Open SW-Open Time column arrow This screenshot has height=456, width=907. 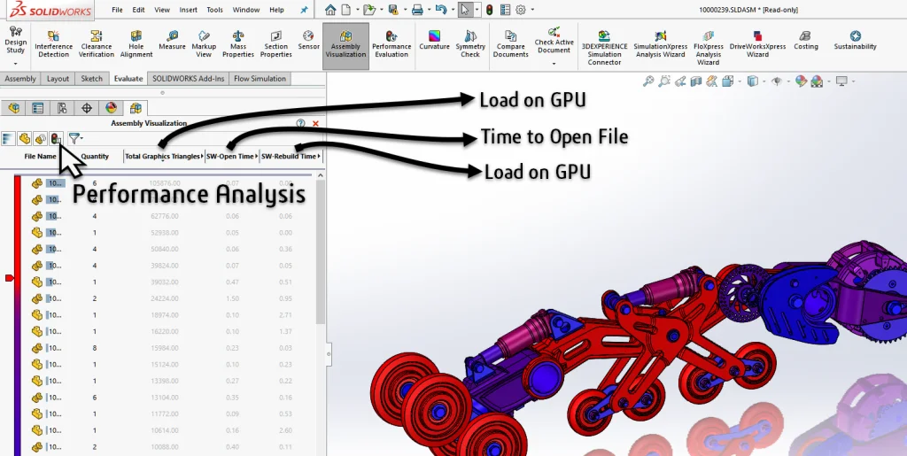tap(257, 156)
